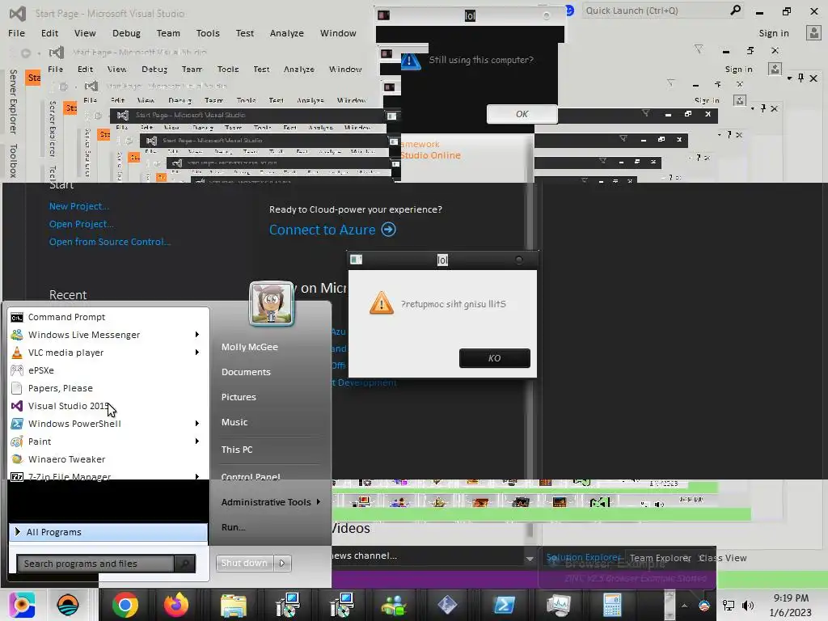
Task: Click the blue warning icon in the dark dialog
Action: coord(411,61)
